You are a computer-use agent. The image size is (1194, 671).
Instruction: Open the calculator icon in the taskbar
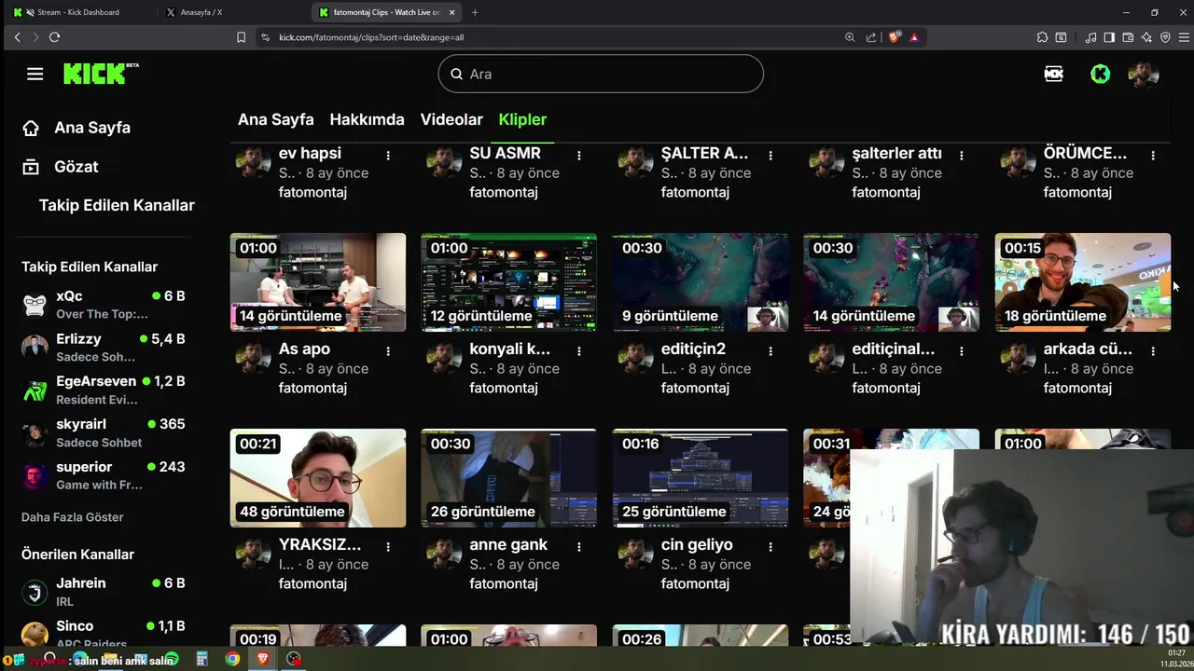(x=201, y=659)
